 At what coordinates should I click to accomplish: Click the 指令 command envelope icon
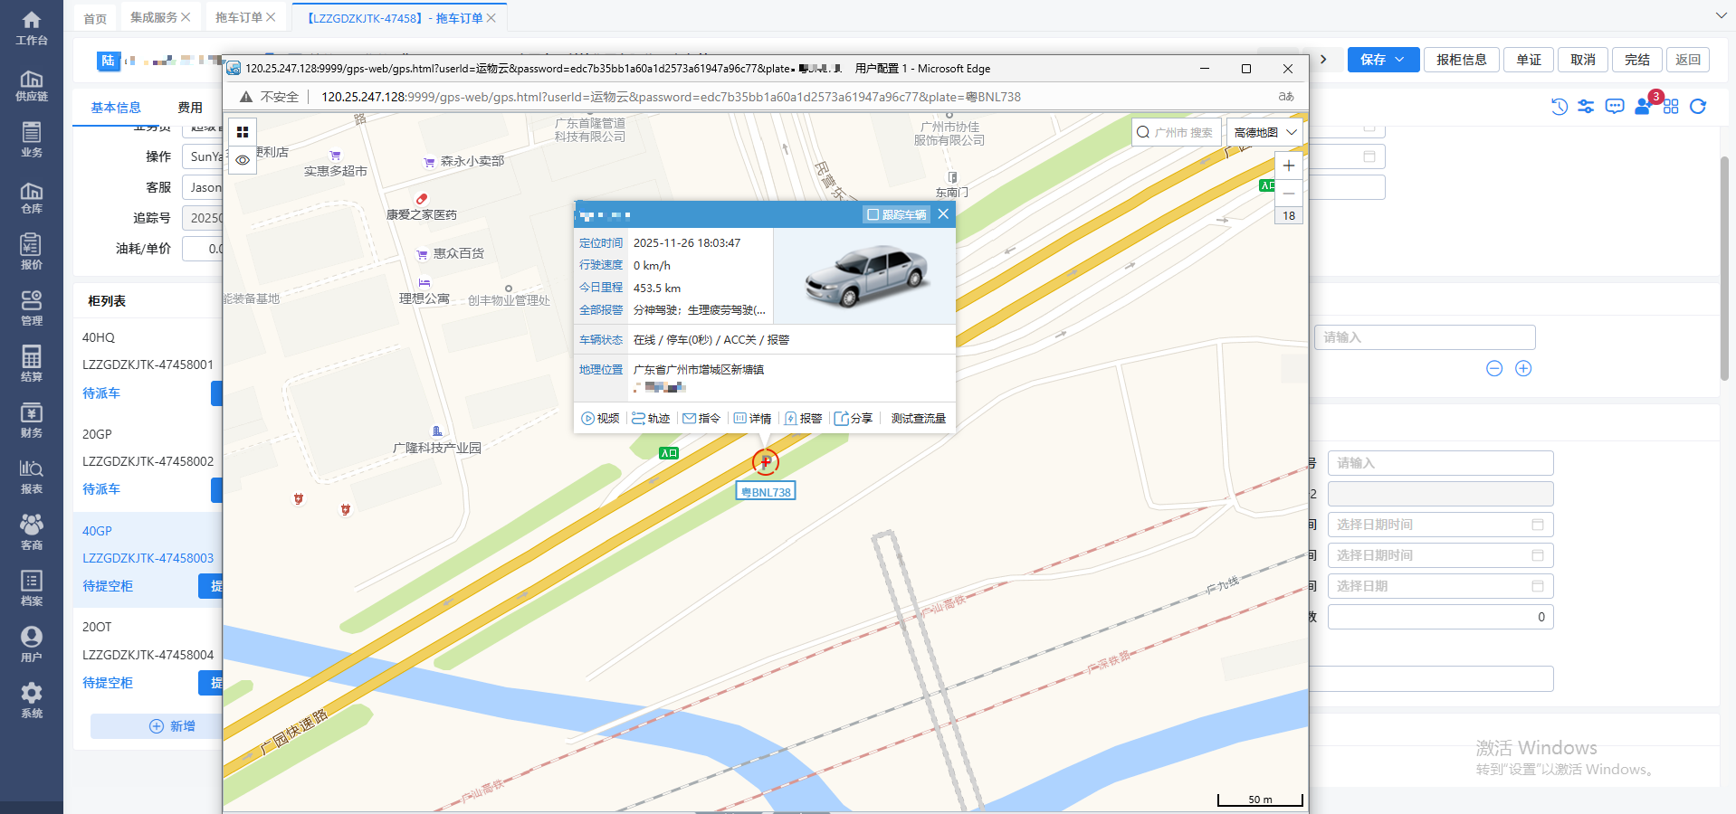pyautogui.click(x=690, y=419)
